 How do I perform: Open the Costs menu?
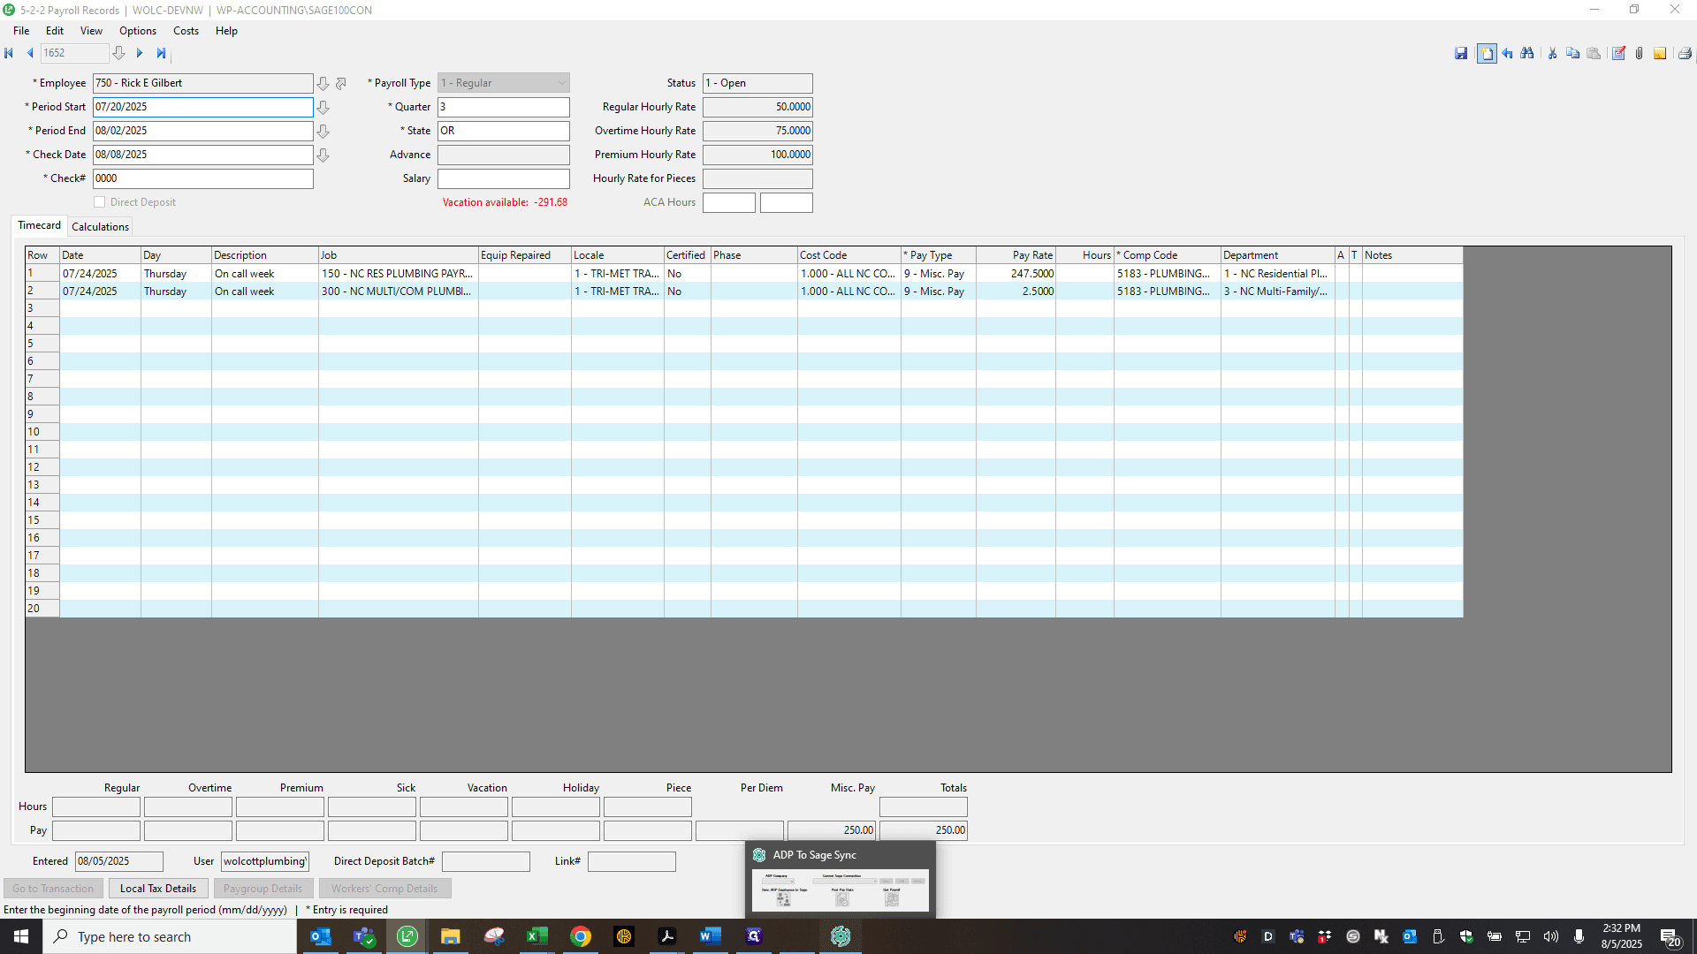coord(186,31)
